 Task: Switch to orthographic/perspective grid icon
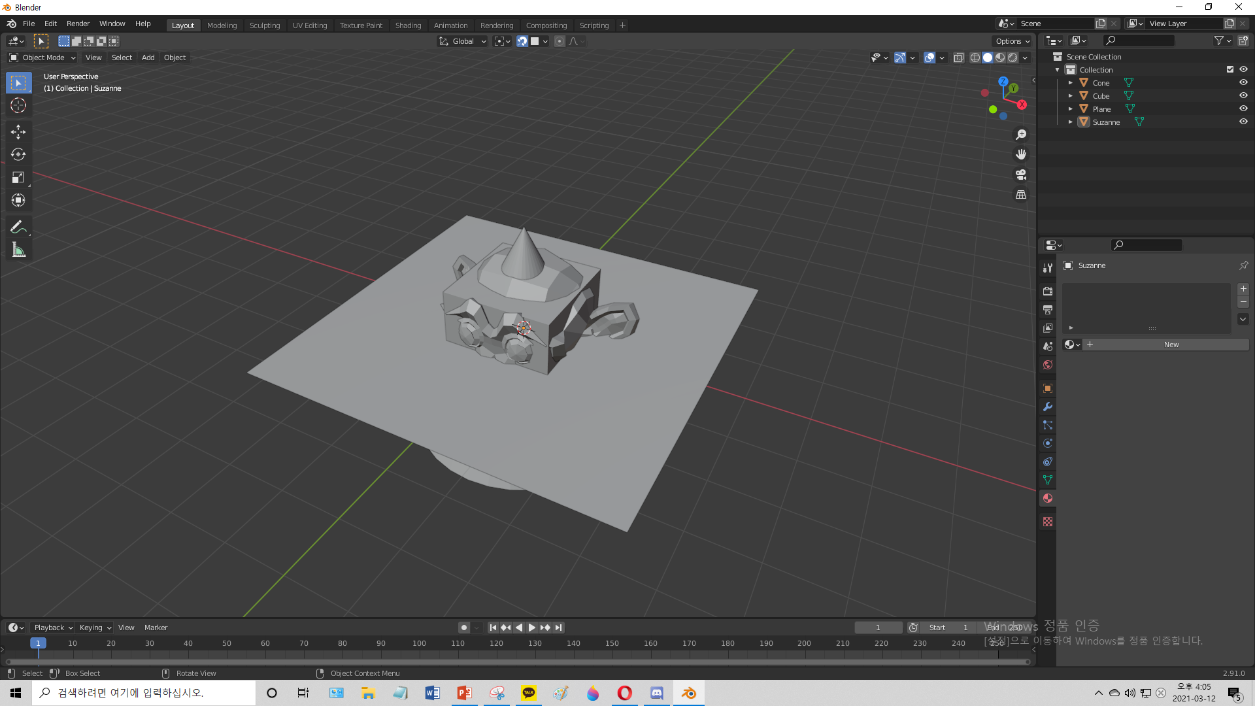click(x=1021, y=195)
